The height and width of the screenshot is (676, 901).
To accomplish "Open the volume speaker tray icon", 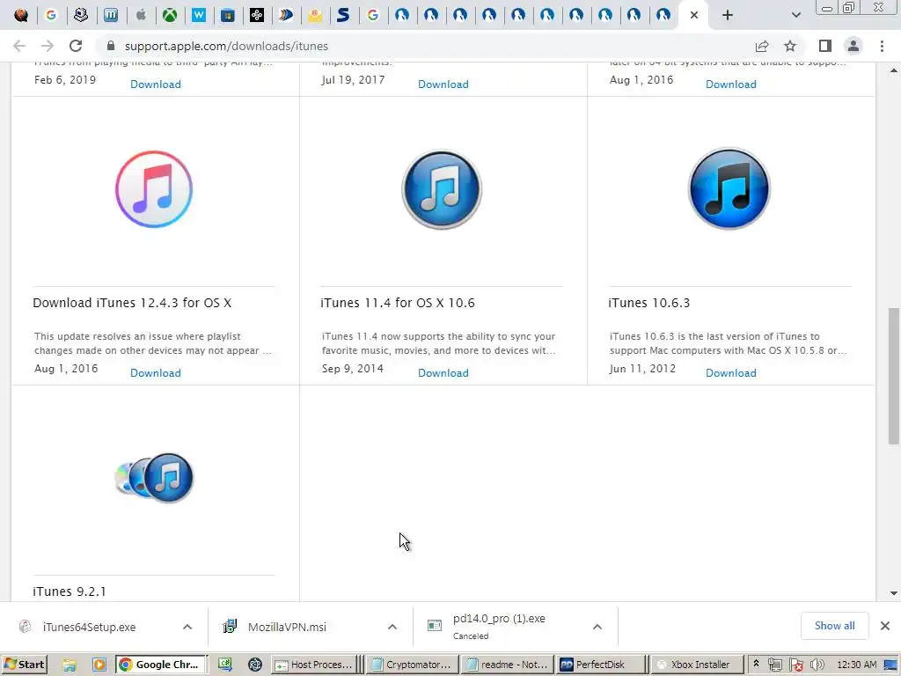I will [x=817, y=665].
